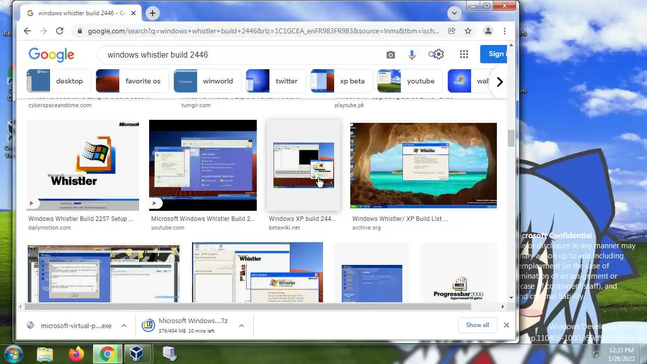Close the windows whistler build 2446 tab
647x364 pixels.
[133, 13]
